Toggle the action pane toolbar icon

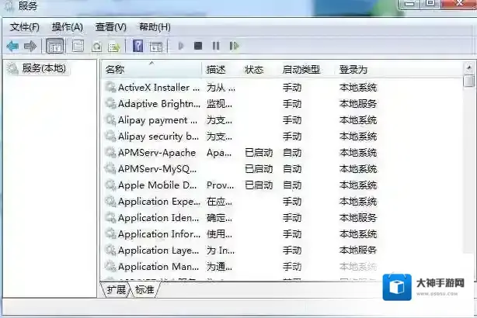(x=155, y=47)
